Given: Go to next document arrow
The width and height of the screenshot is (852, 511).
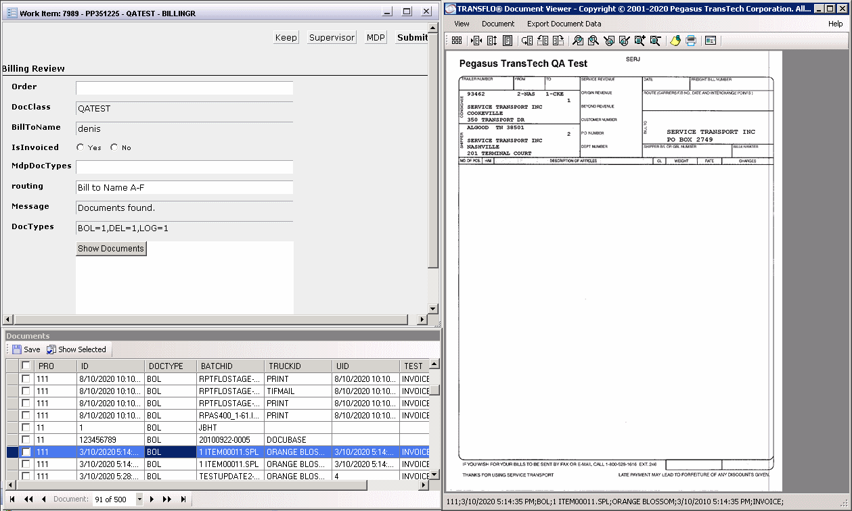Looking at the screenshot, I should click(x=152, y=500).
